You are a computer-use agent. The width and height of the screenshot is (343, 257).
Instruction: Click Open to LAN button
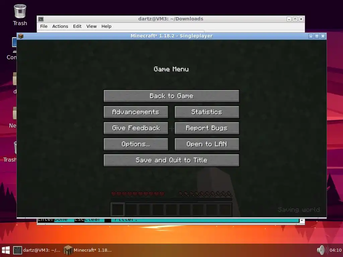point(207,144)
